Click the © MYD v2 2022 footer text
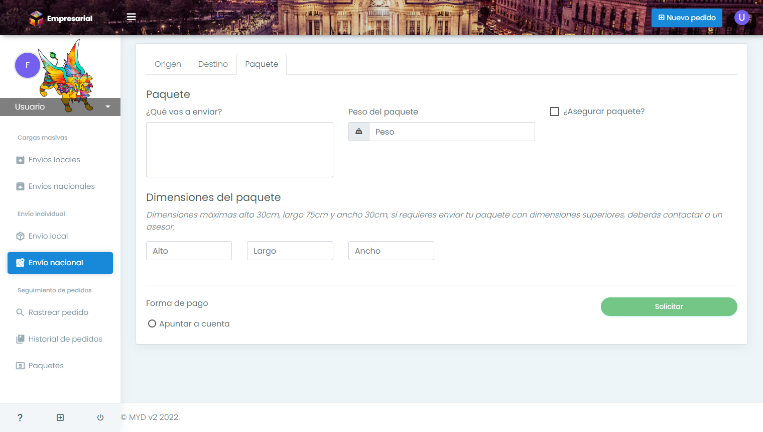This screenshot has width=763, height=432. click(x=150, y=417)
